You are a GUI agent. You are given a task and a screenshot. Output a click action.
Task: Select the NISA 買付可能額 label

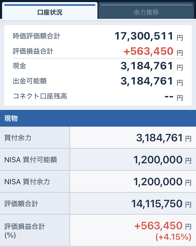pos(31,160)
